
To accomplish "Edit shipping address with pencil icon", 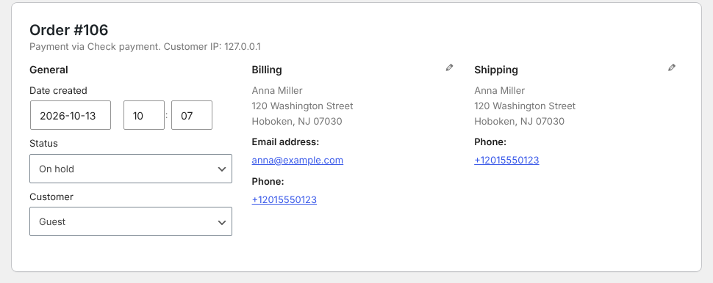I will pos(672,67).
